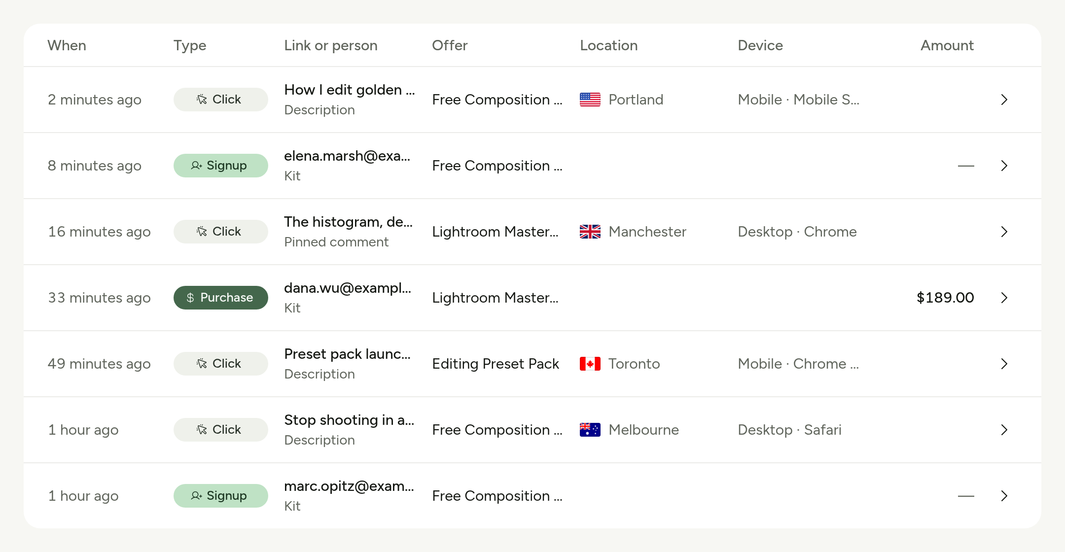Click the 'Device' column header
The height and width of the screenshot is (552, 1065).
pos(760,45)
